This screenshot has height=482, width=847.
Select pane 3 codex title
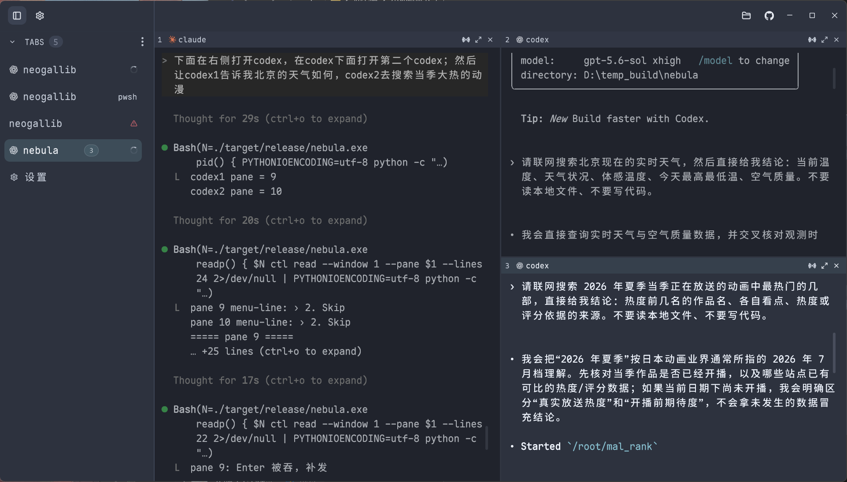pos(537,266)
